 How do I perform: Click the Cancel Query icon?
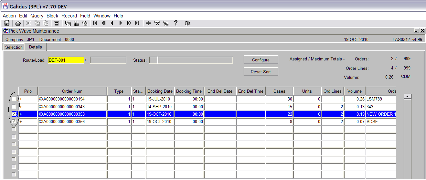[85, 23]
